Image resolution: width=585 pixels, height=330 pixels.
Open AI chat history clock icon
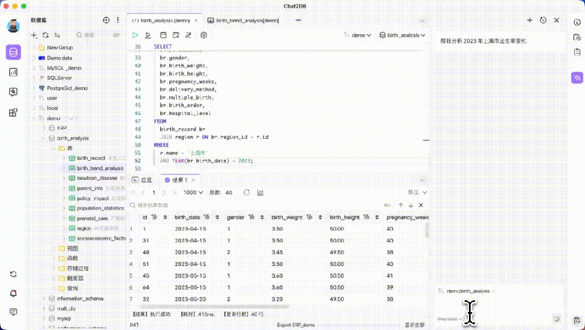[x=543, y=20]
